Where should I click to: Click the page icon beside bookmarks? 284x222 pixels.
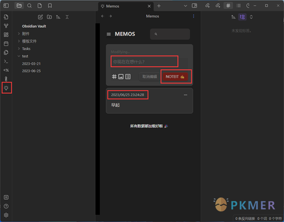[39, 6]
